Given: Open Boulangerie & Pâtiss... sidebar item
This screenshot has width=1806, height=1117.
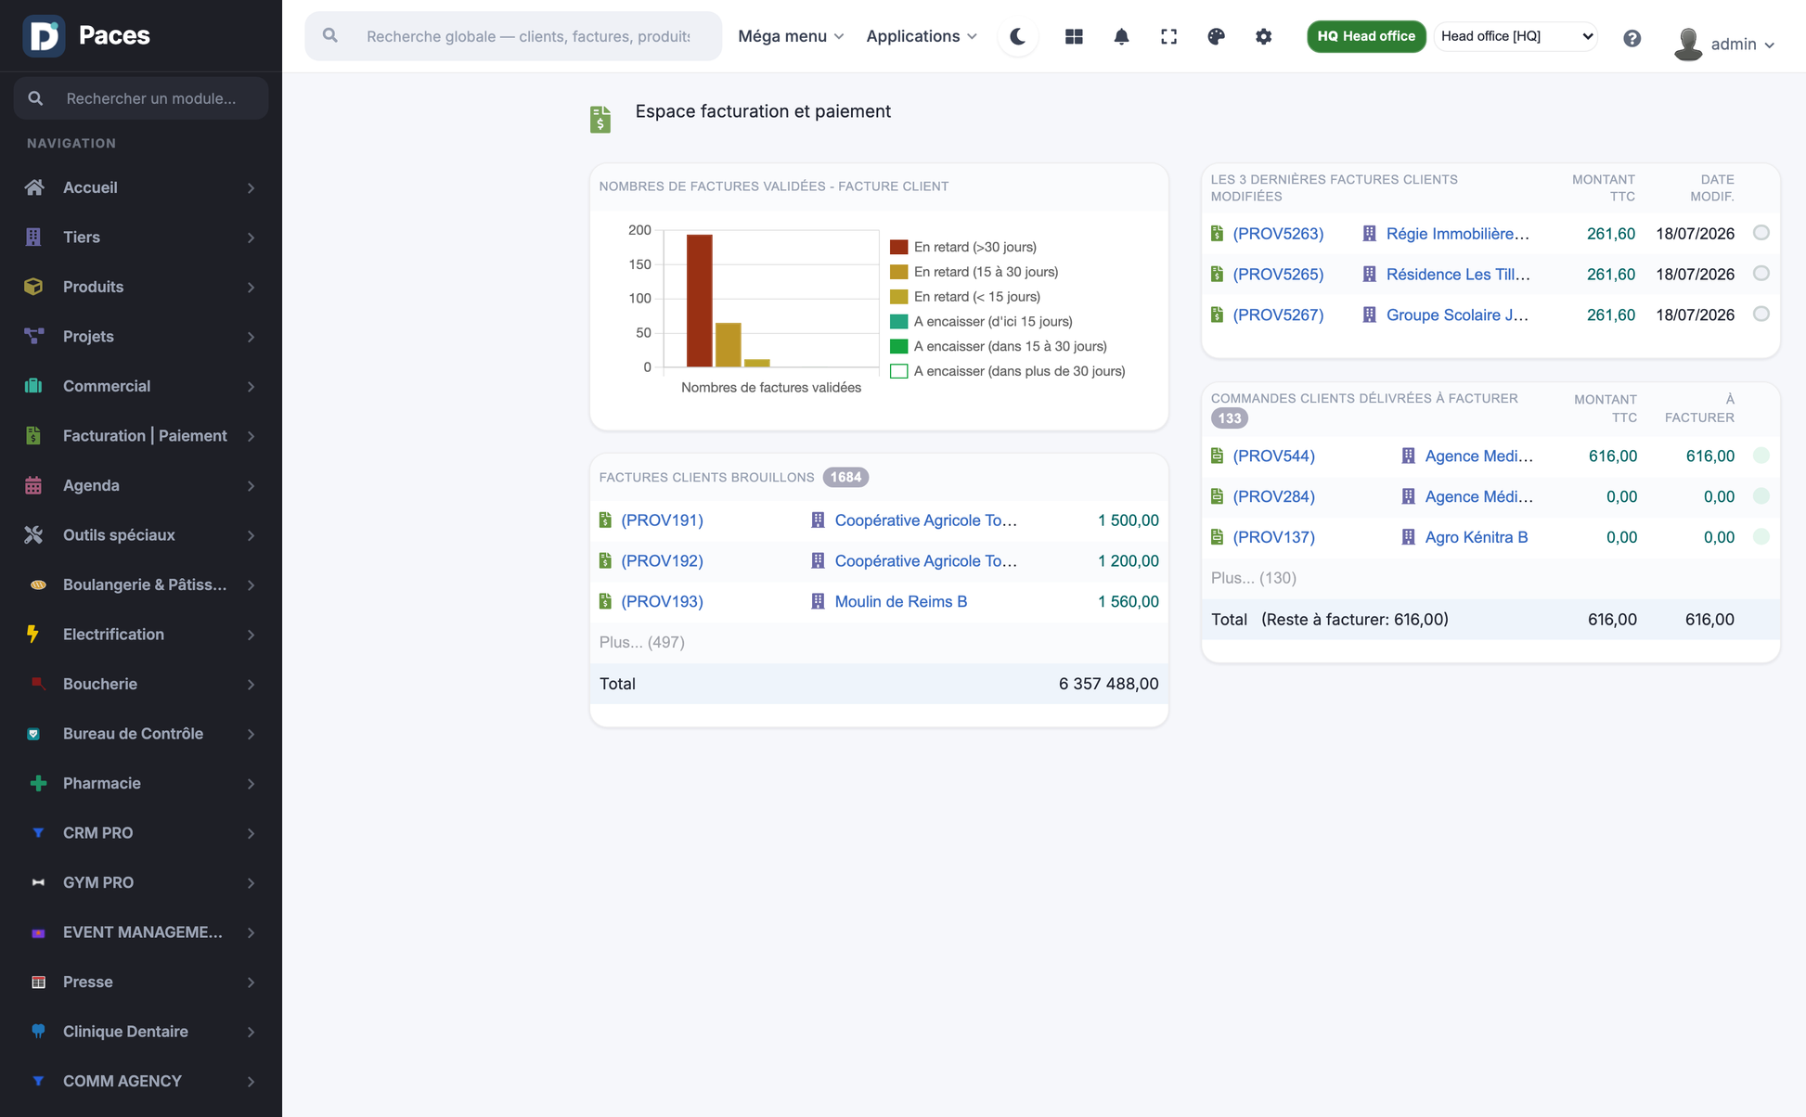Looking at the screenshot, I should click(x=141, y=584).
